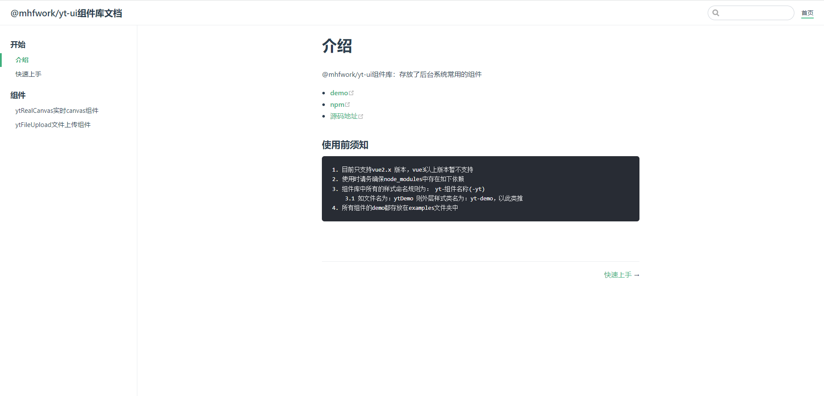Click the external-link icon beside 源码地址
The image size is (824, 396).
(361, 115)
